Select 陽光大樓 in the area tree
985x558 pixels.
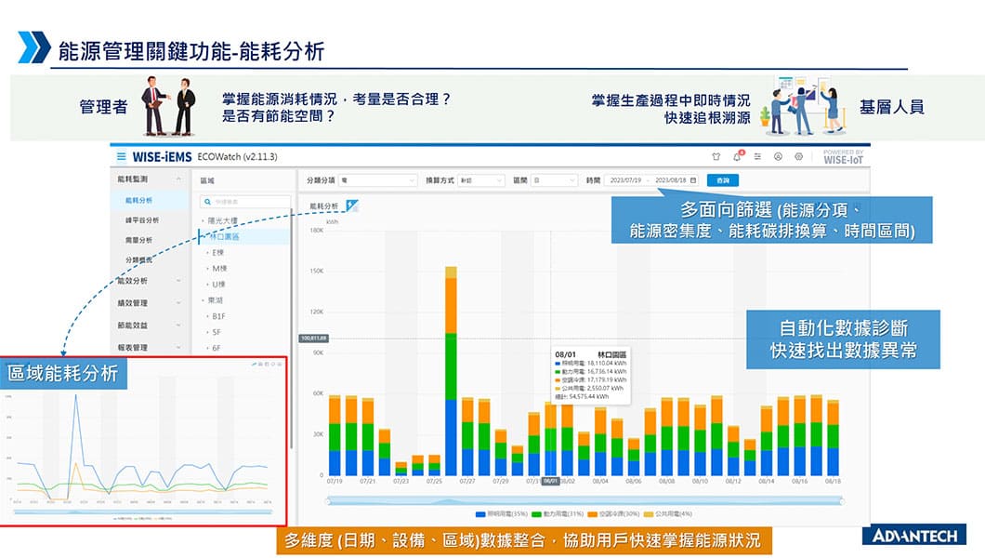coord(222,220)
